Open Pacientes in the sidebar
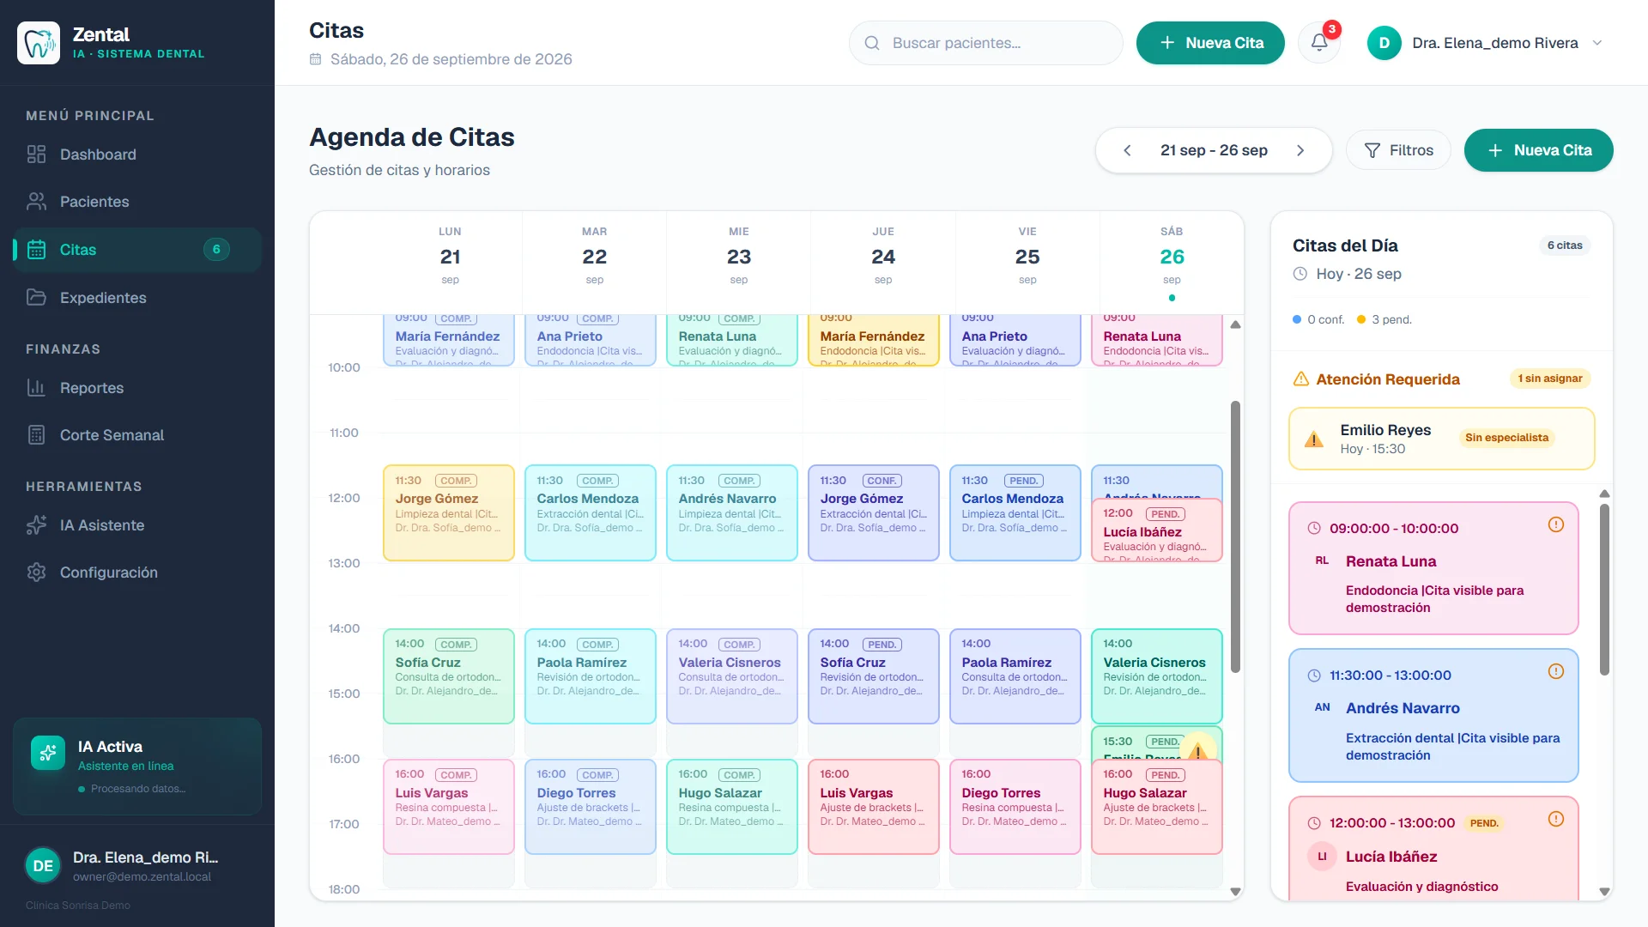 [x=137, y=202]
